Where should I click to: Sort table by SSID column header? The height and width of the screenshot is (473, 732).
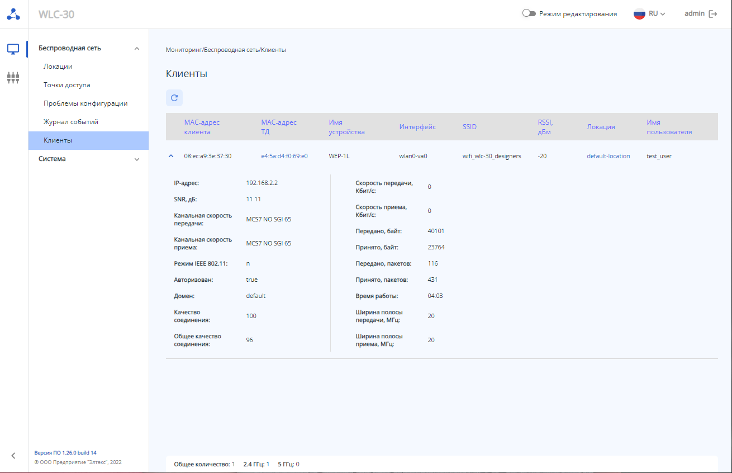[469, 127]
